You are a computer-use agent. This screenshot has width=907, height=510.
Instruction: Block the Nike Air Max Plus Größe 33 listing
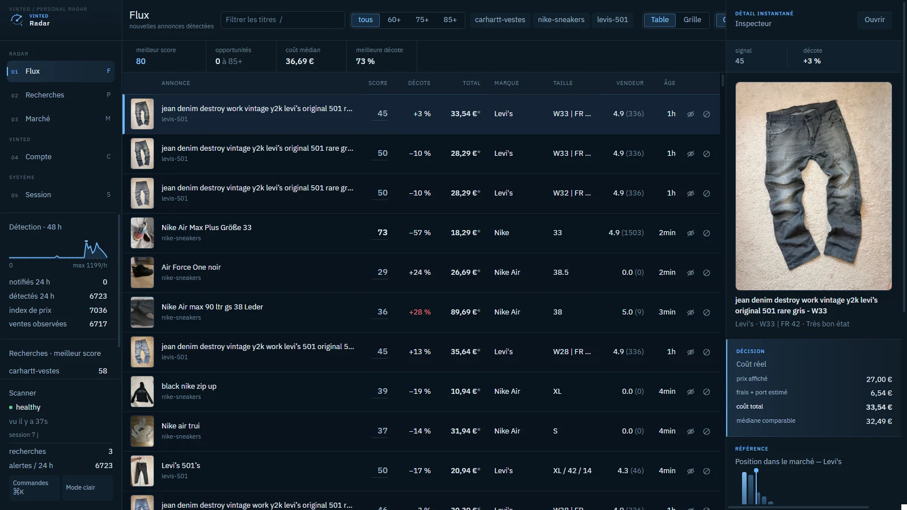706,233
